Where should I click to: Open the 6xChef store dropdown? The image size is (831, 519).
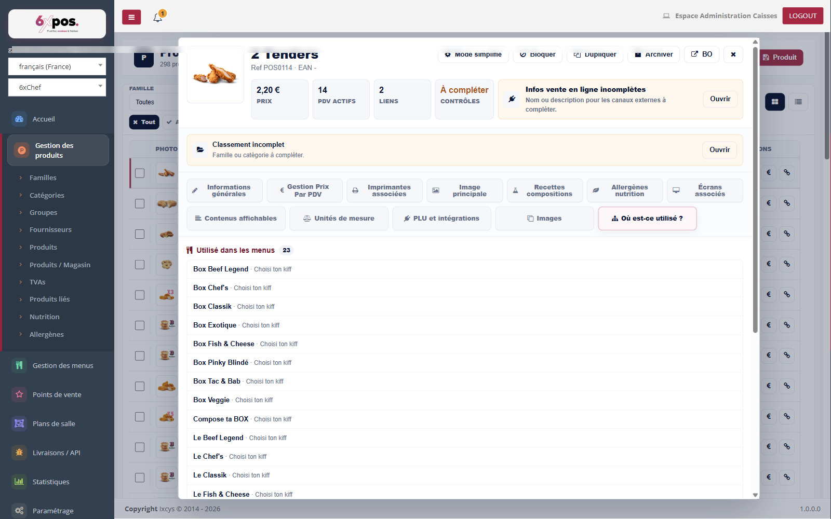click(x=57, y=87)
